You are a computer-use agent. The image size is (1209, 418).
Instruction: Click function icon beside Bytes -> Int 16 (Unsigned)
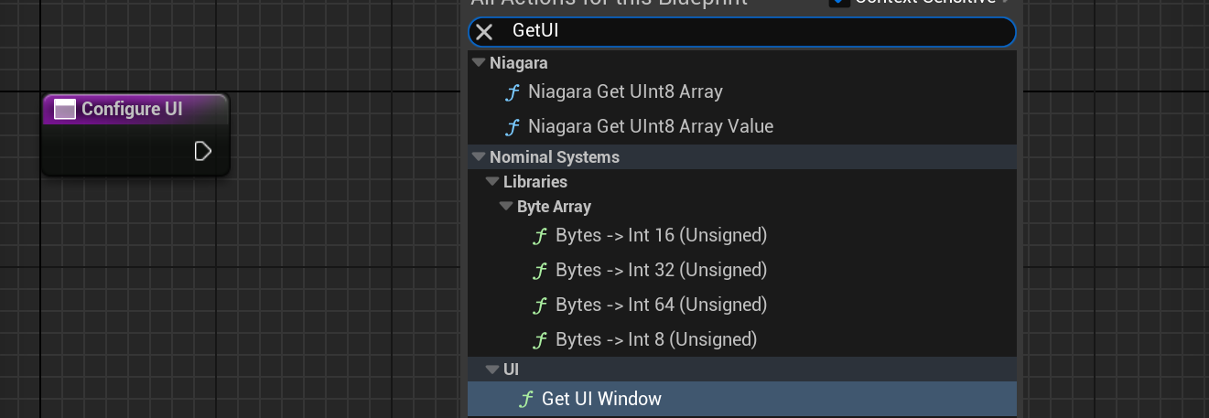[x=540, y=236]
